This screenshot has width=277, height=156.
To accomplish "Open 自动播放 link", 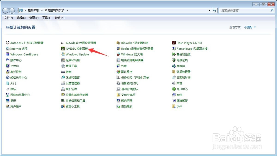I will pos(127,106).
